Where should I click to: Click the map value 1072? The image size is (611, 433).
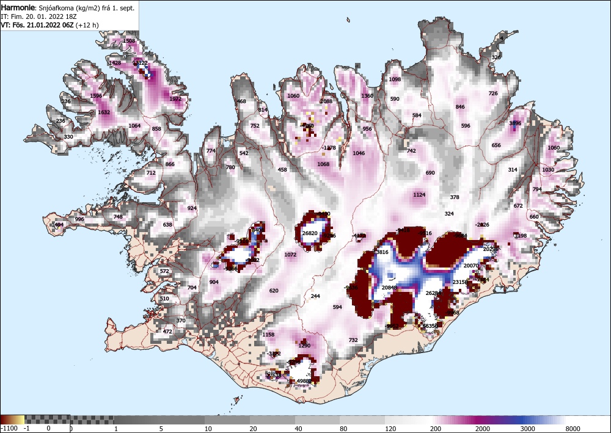click(x=290, y=255)
